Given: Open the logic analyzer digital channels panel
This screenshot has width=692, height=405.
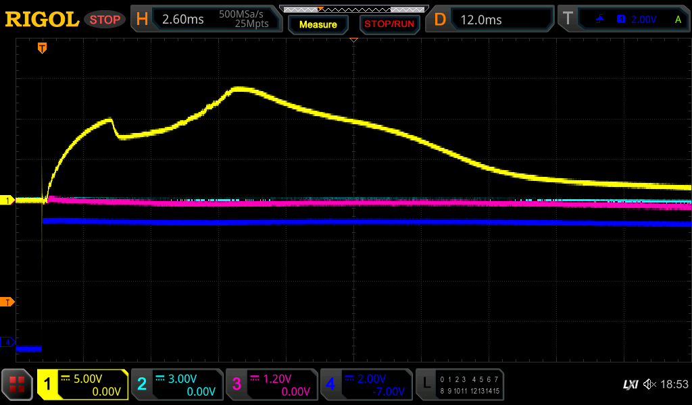Looking at the screenshot, I should (x=459, y=385).
